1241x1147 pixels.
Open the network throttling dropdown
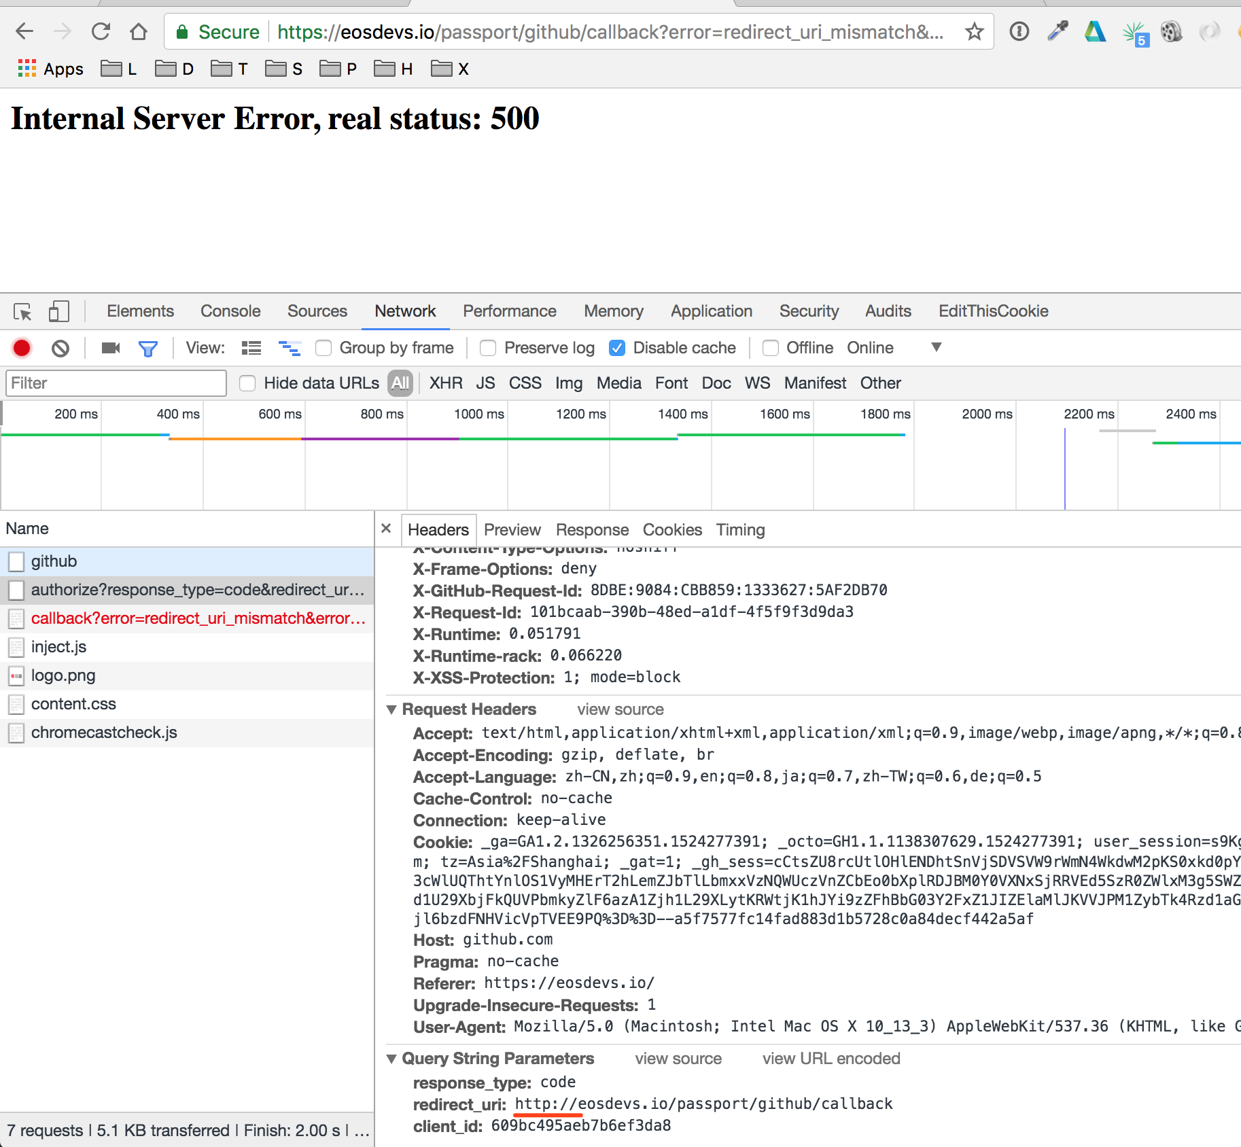pyautogui.click(x=936, y=348)
